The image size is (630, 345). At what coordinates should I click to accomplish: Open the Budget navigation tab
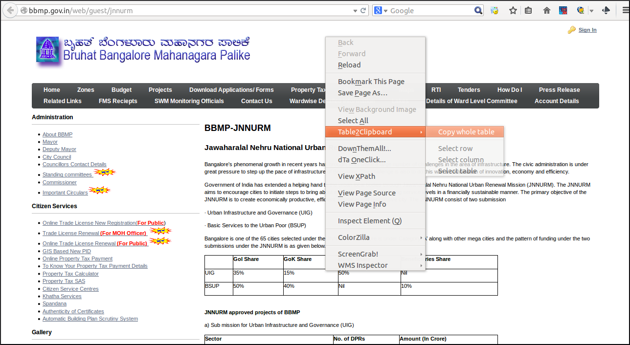pyautogui.click(x=121, y=90)
